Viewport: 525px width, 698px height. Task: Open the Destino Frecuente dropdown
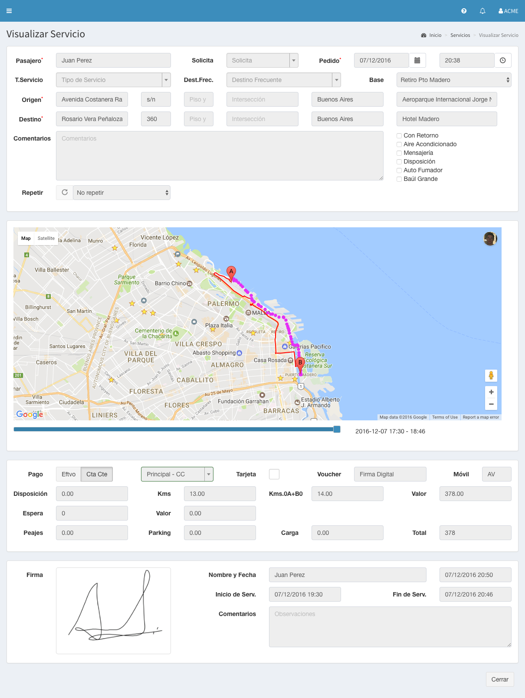click(336, 80)
